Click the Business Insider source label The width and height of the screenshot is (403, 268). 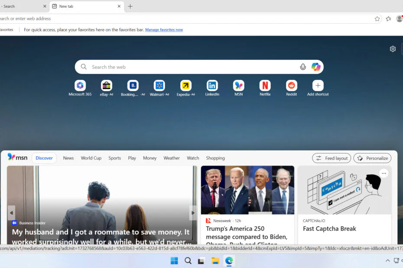click(32, 223)
